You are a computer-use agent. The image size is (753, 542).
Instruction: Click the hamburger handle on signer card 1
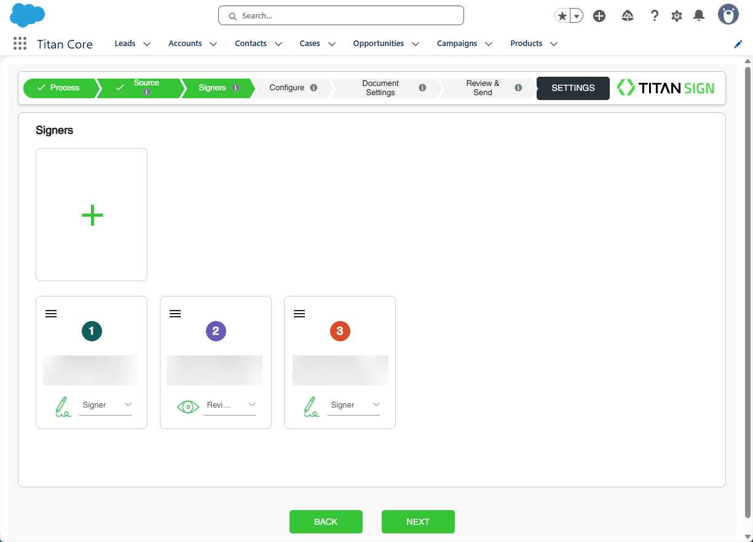tap(51, 314)
